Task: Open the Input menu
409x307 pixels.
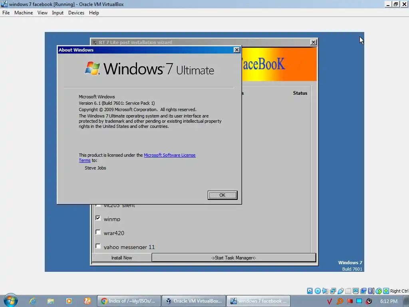Action: click(x=58, y=13)
